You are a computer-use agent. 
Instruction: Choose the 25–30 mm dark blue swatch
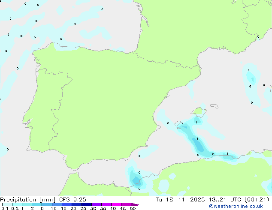(x=86, y=204)
